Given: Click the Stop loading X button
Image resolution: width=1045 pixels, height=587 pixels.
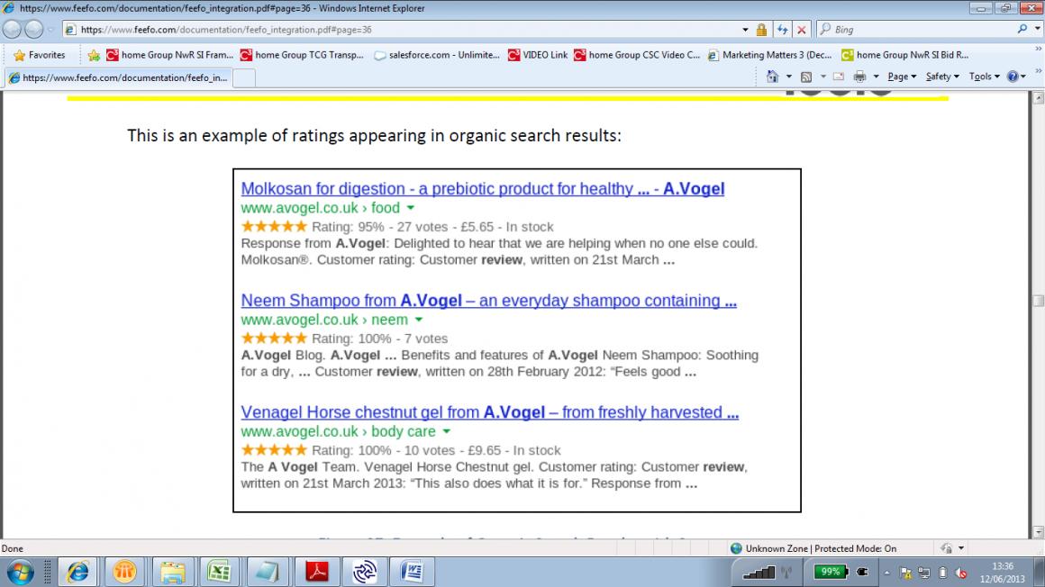Looking at the screenshot, I should coord(801,30).
